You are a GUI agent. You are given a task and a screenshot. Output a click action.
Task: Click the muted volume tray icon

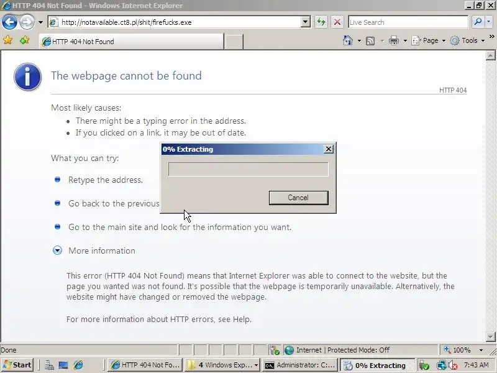[452, 366]
